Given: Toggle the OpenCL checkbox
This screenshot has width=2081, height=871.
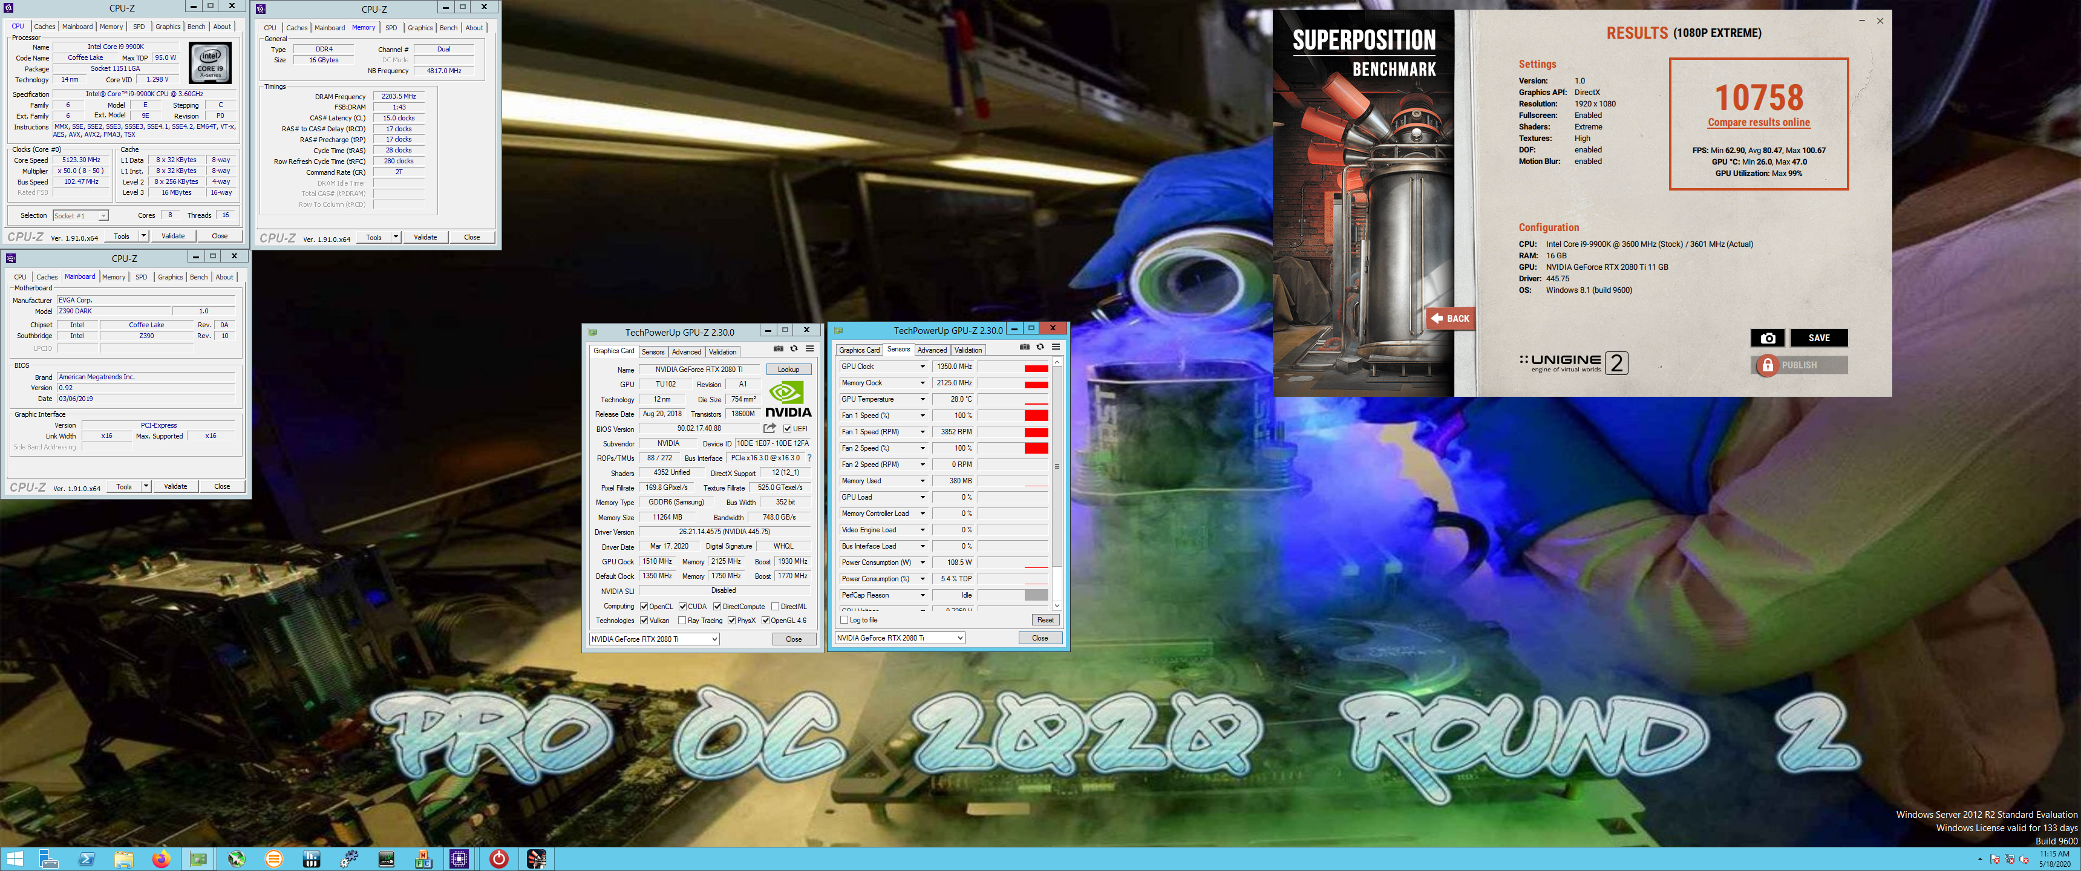Looking at the screenshot, I should point(644,607).
